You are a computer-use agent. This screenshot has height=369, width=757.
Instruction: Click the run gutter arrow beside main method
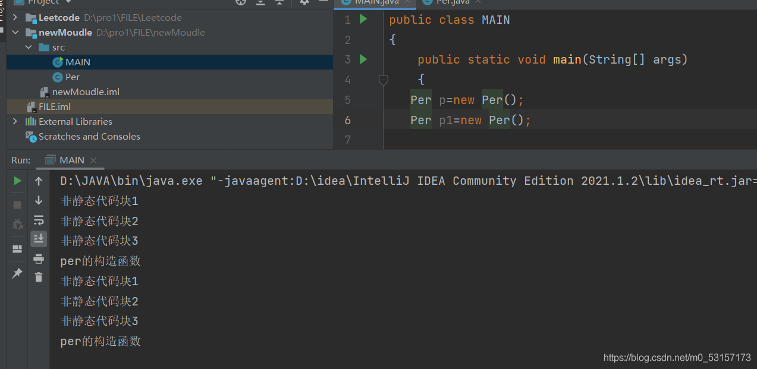pyautogui.click(x=363, y=59)
